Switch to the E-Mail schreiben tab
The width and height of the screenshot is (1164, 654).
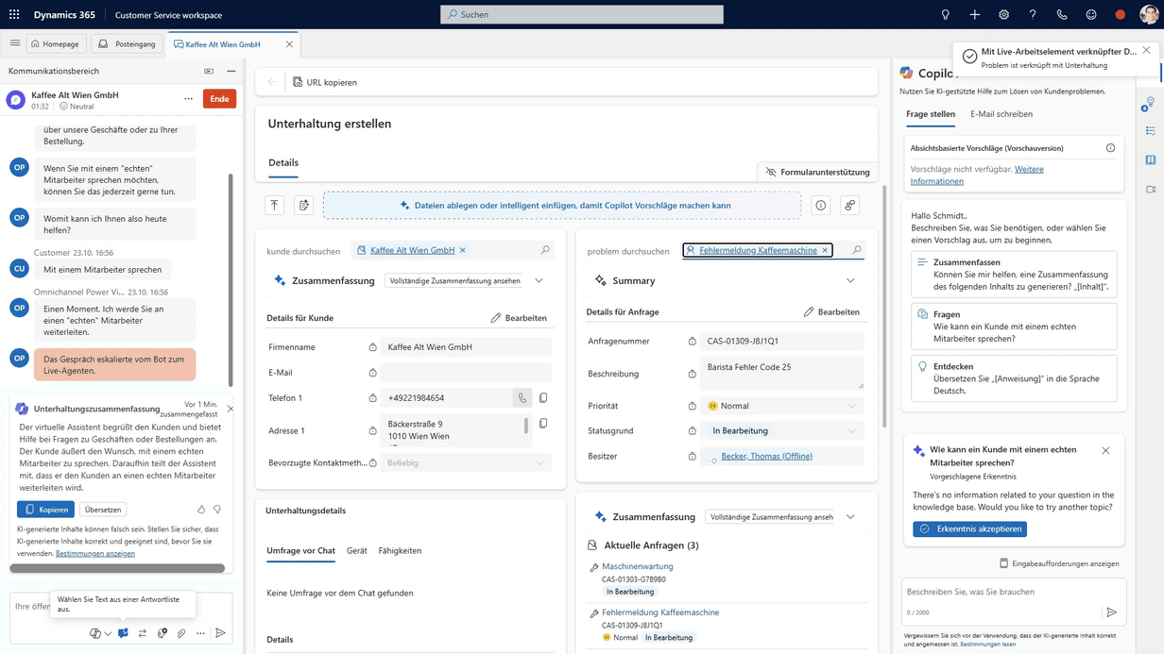[1001, 114]
